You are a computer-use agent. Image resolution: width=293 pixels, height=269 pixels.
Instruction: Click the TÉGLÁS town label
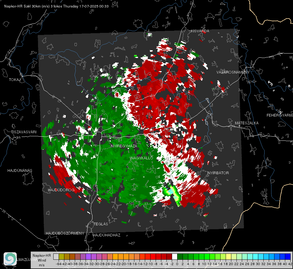point(101,224)
